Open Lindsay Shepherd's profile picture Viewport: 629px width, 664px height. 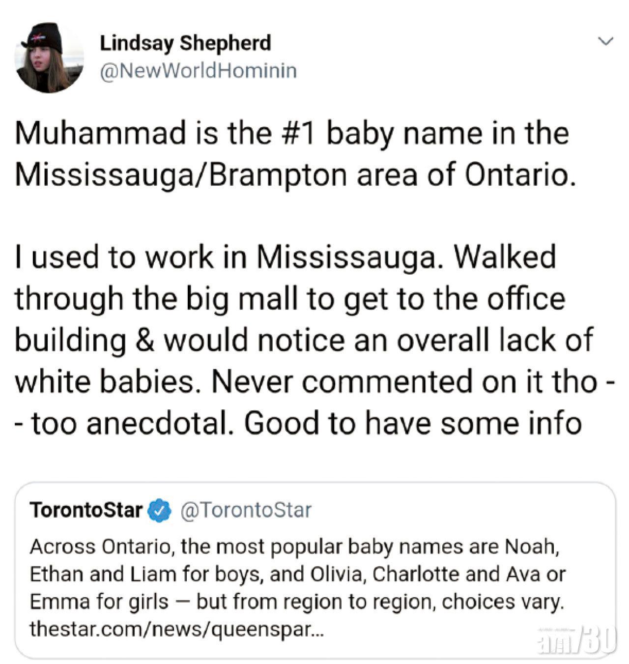(49, 58)
